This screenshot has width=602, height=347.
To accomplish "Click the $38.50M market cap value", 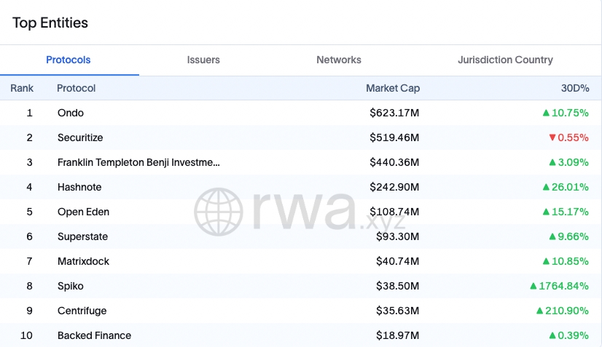I will [x=397, y=286].
